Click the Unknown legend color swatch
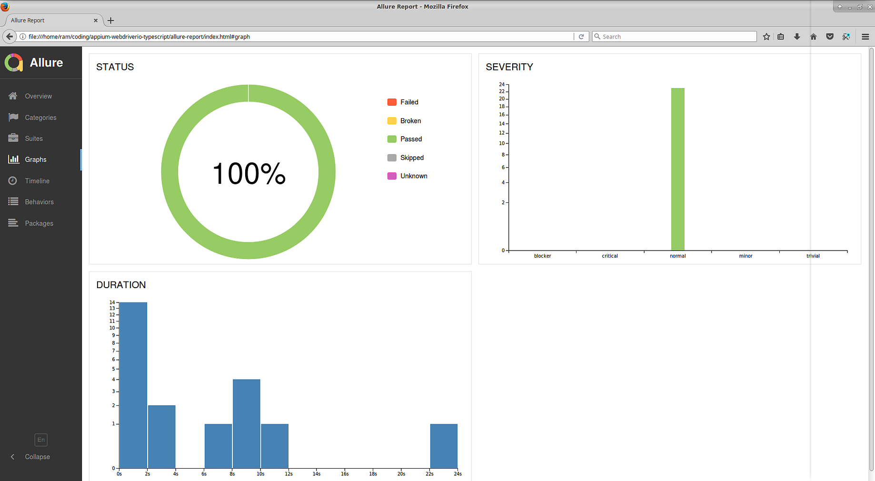The image size is (875, 481). [x=391, y=176]
